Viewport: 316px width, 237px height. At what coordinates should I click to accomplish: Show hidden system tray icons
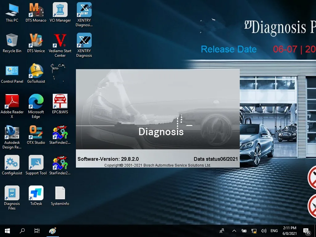coord(234,231)
